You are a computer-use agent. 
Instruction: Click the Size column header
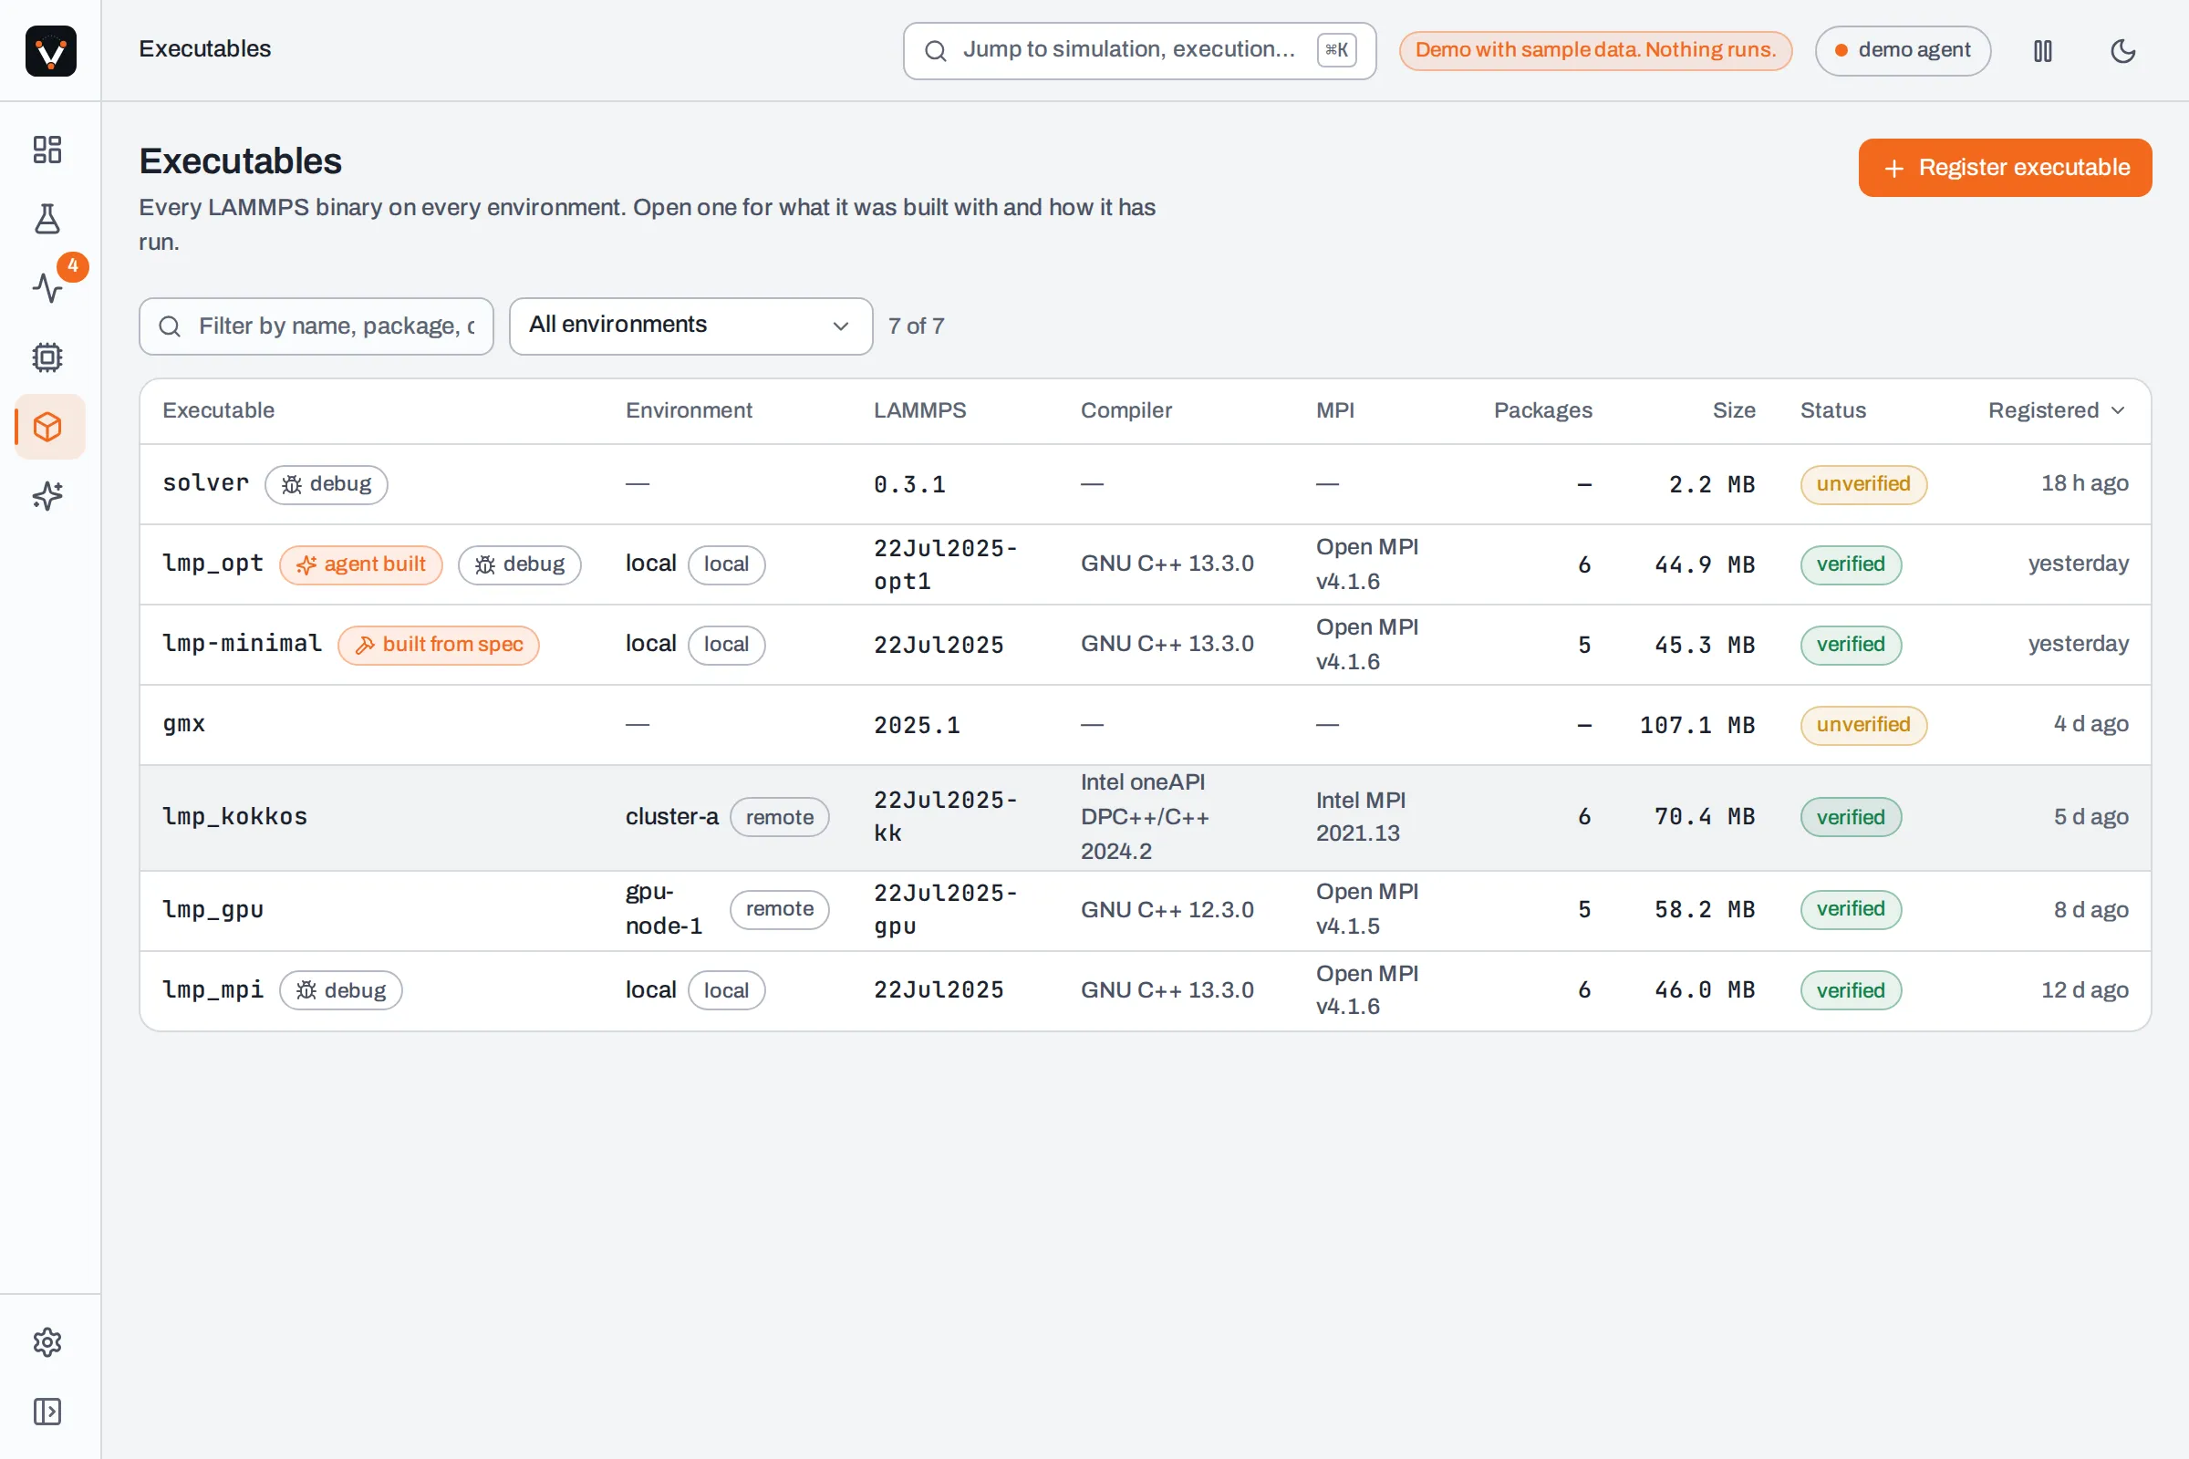(x=1734, y=410)
